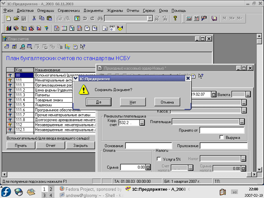Select account row 111.7 Прочие нематериальные активы
Screen dimensions: 264x198
51,115
